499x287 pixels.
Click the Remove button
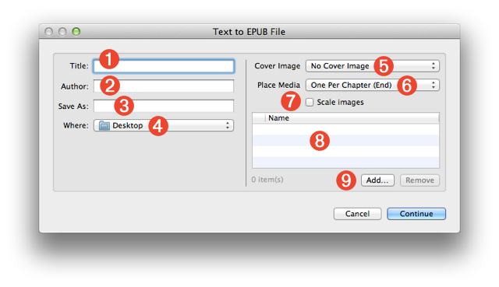[x=419, y=180]
